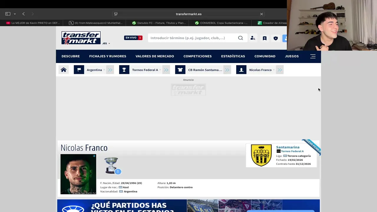Expand the Torneo Federal A double chevron
Viewport: 377px width, 212px height.
click(x=166, y=70)
